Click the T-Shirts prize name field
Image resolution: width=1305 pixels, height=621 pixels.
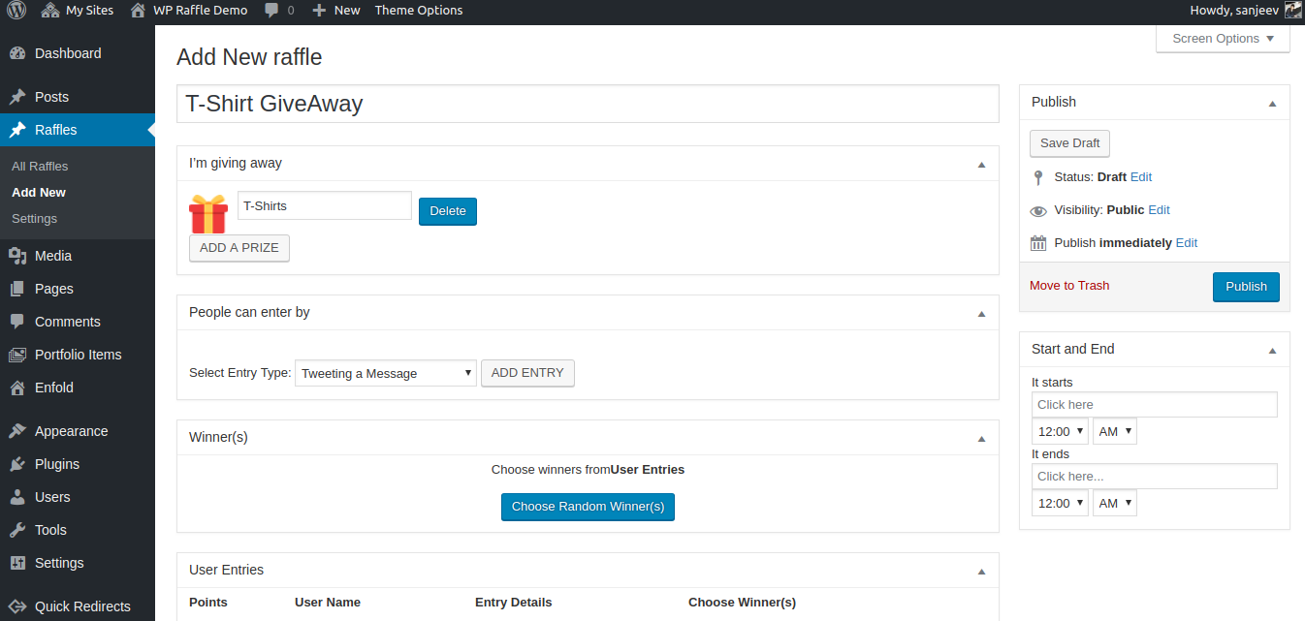point(325,205)
